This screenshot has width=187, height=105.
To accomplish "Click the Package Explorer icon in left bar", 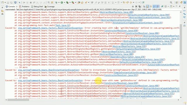I will pos(2,11).
